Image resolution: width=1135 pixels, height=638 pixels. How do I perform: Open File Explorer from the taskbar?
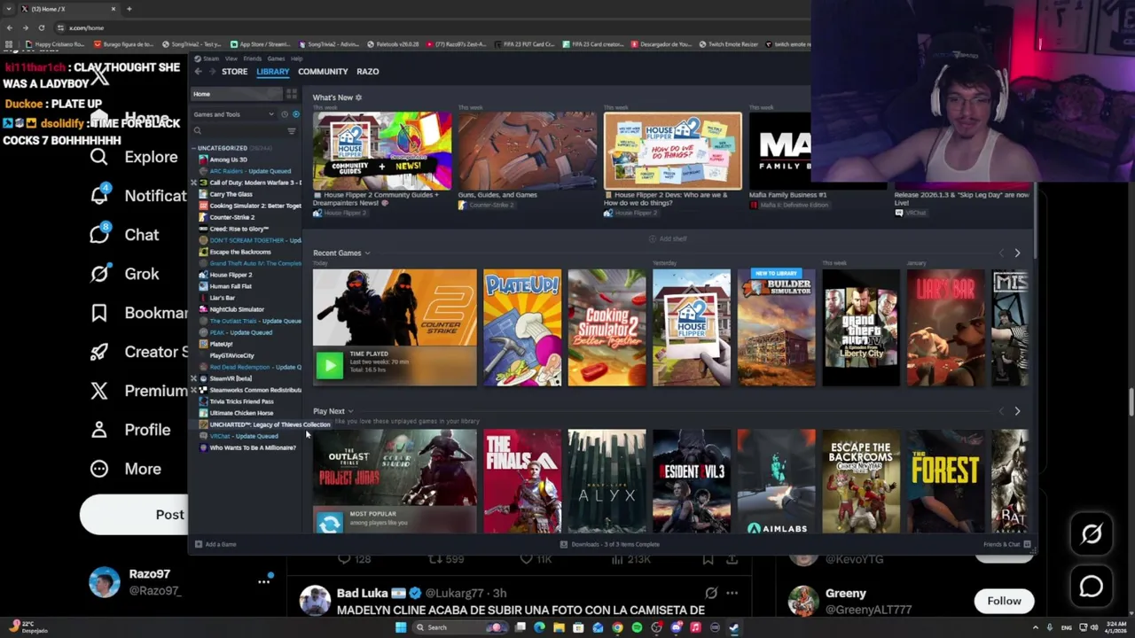(x=559, y=627)
